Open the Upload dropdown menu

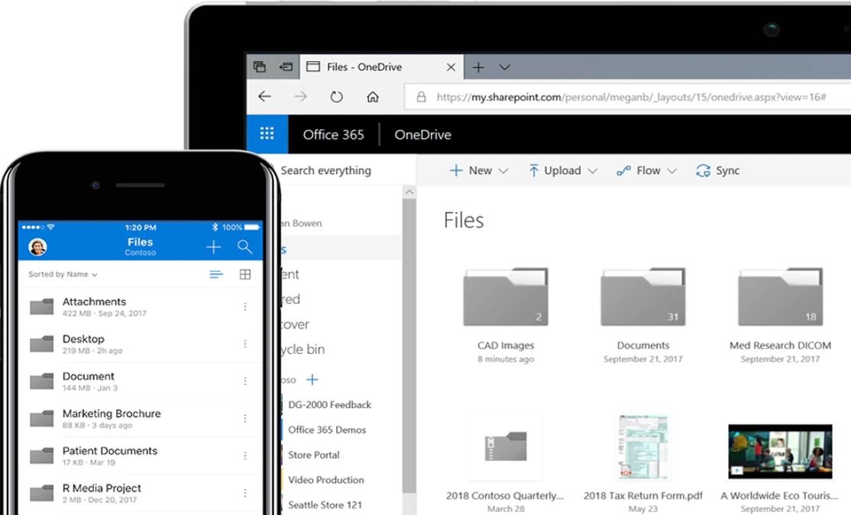[563, 171]
